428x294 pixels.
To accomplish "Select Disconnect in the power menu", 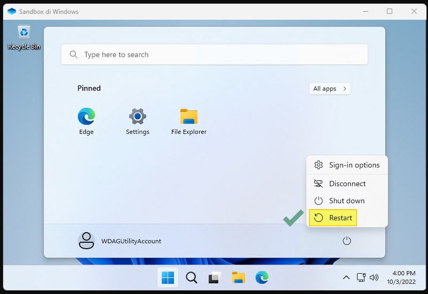I will [x=347, y=184].
